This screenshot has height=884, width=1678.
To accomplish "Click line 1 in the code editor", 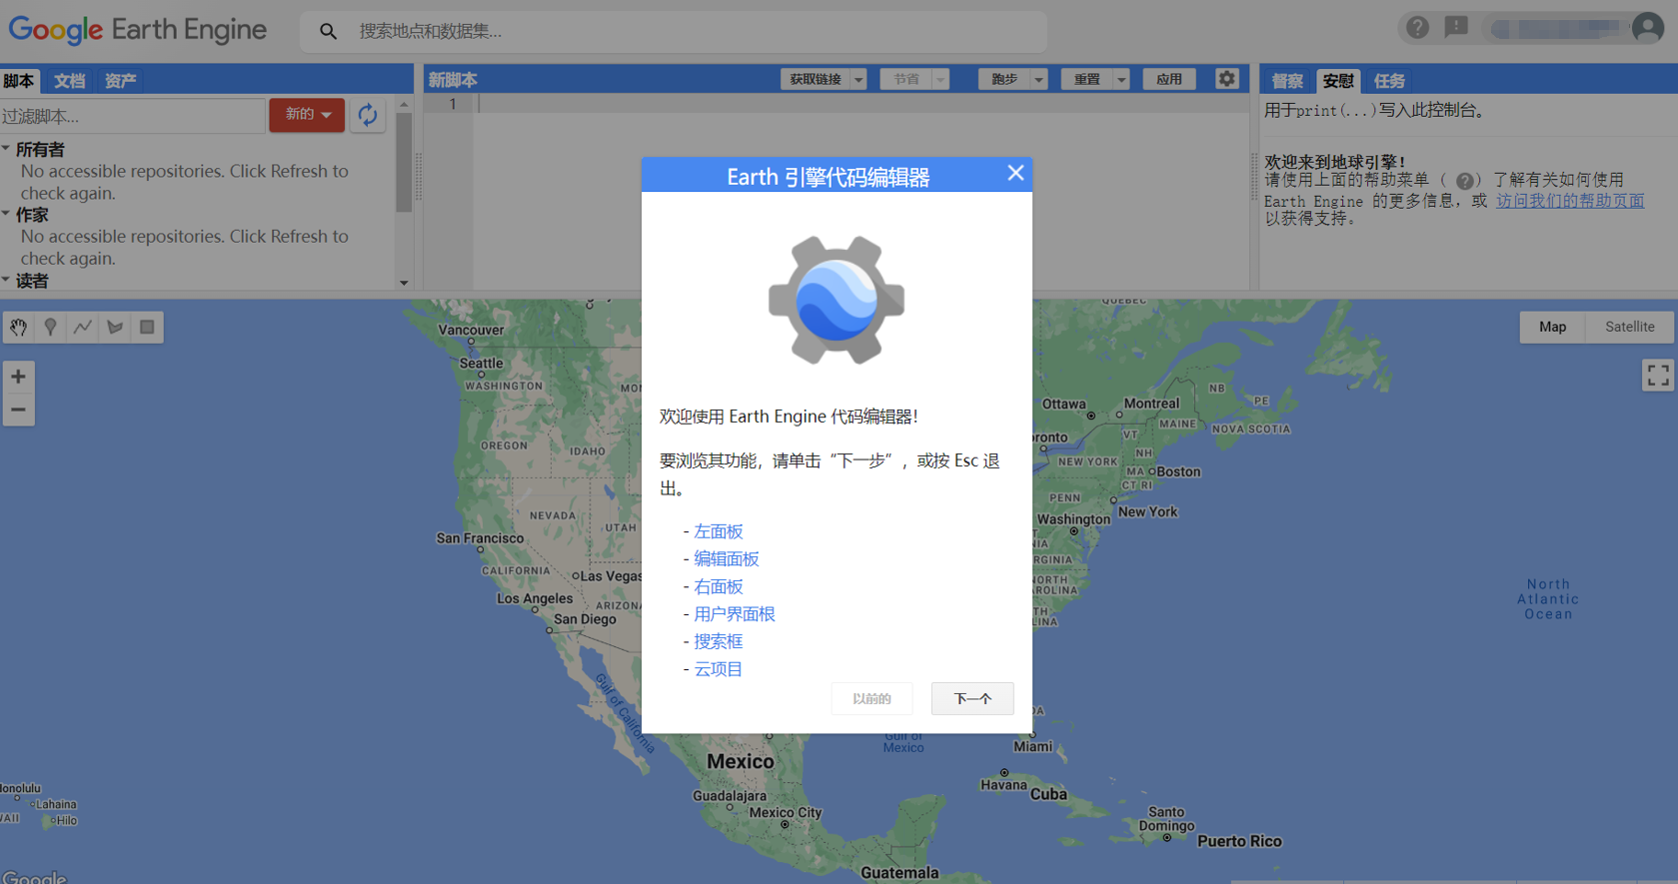I will click(x=859, y=104).
